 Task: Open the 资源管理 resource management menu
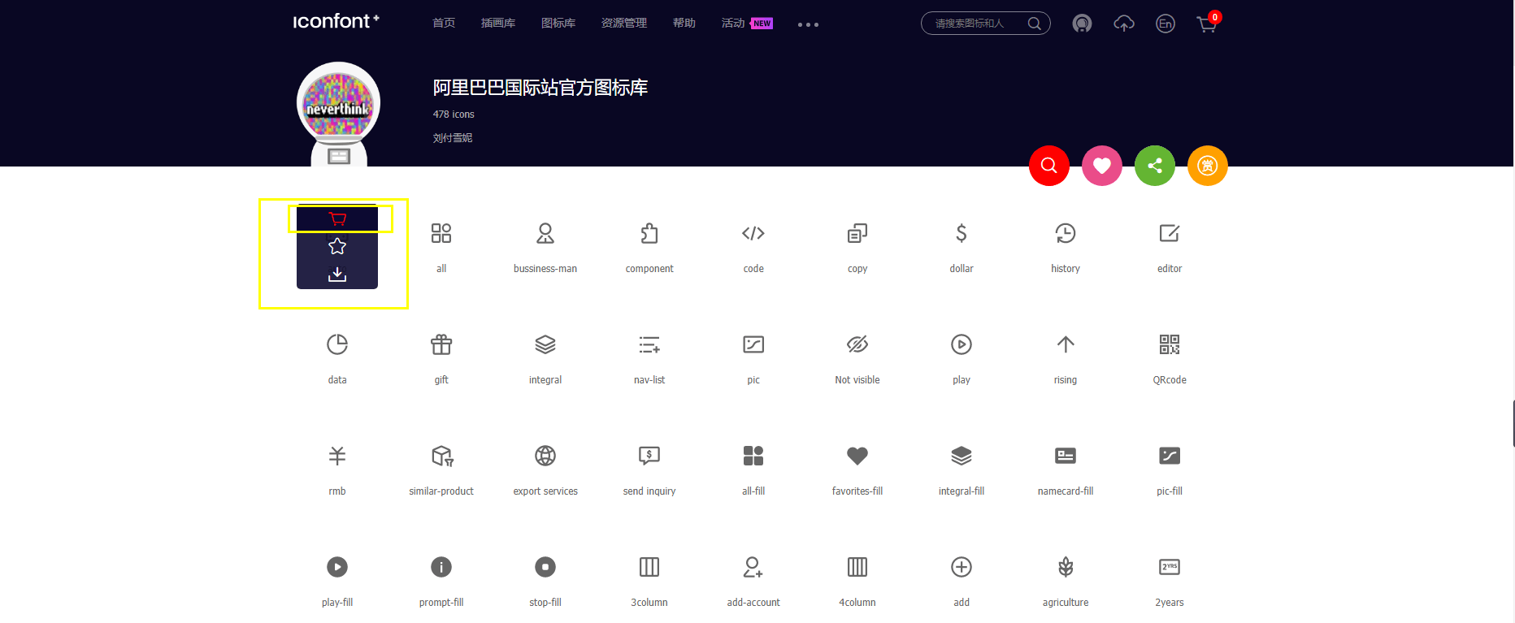[624, 23]
